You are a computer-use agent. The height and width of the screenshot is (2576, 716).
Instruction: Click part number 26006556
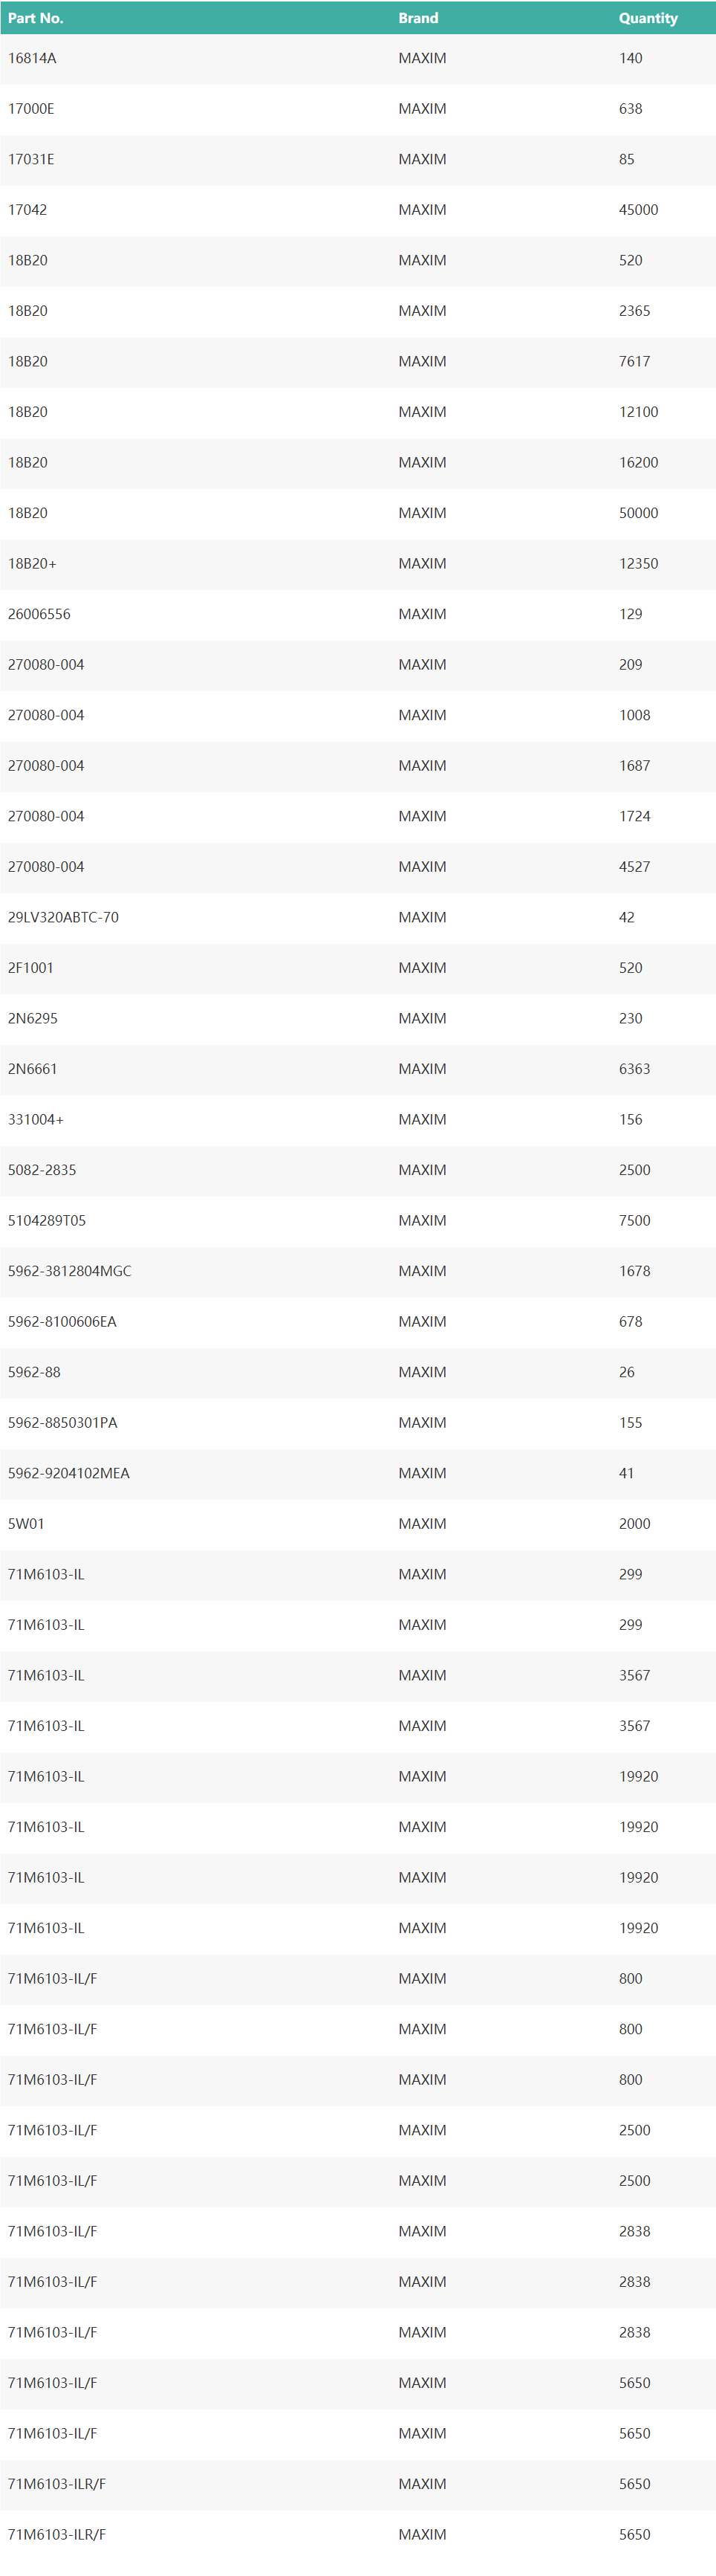39,614
